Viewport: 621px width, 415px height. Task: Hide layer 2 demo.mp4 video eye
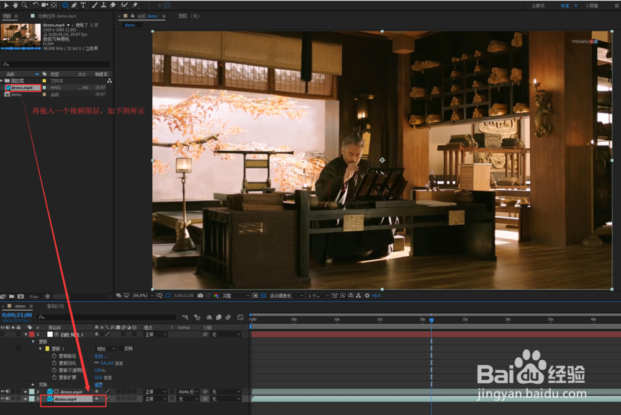(x=2, y=391)
